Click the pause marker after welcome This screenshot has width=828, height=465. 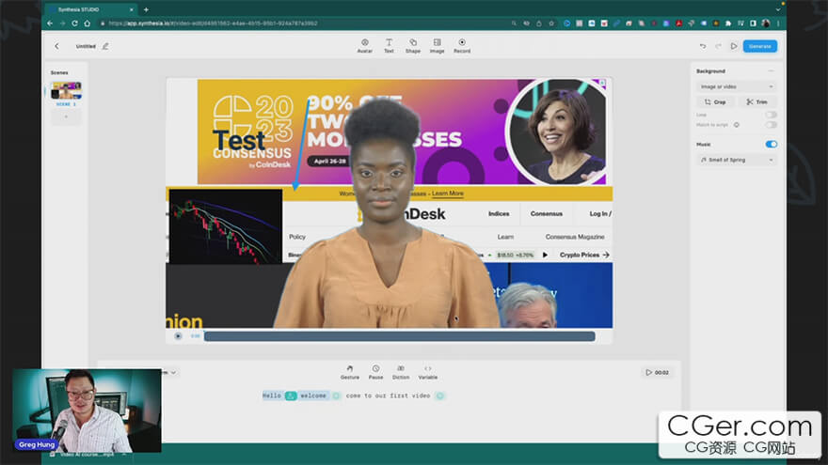click(336, 395)
